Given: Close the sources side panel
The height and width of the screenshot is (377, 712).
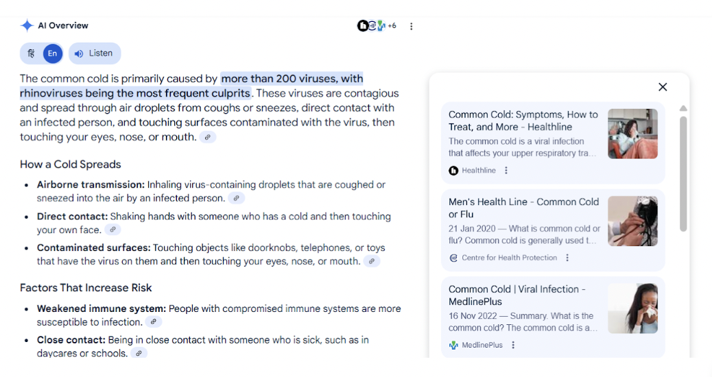Looking at the screenshot, I should tap(663, 87).
